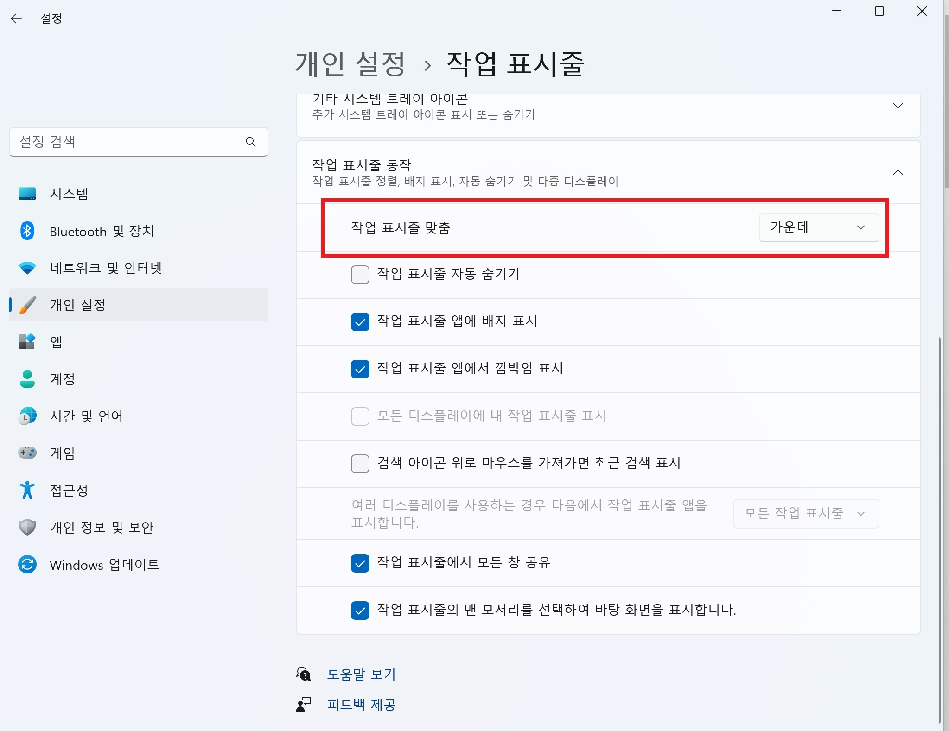Uncheck 작업 표시줄 앱에서 깜박임 표시
Screen dimensions: 949x731
click(360, 369)
